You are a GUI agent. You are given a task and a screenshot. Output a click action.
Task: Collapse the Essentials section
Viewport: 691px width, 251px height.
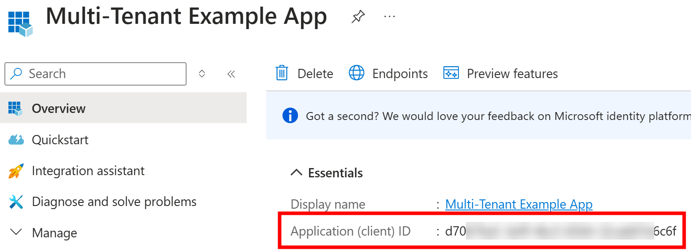(x=297, y=173)
